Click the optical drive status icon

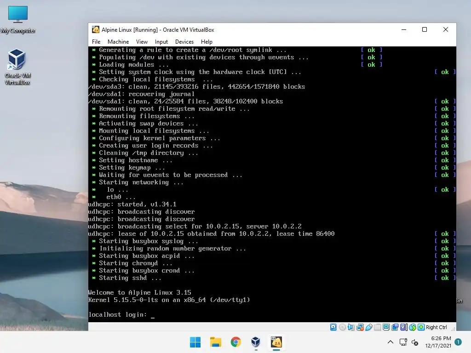pos(342,327)
